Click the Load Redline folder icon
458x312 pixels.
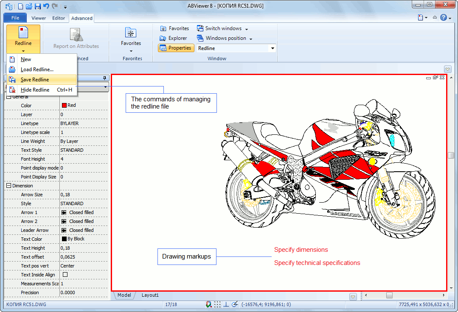point(12,70)
